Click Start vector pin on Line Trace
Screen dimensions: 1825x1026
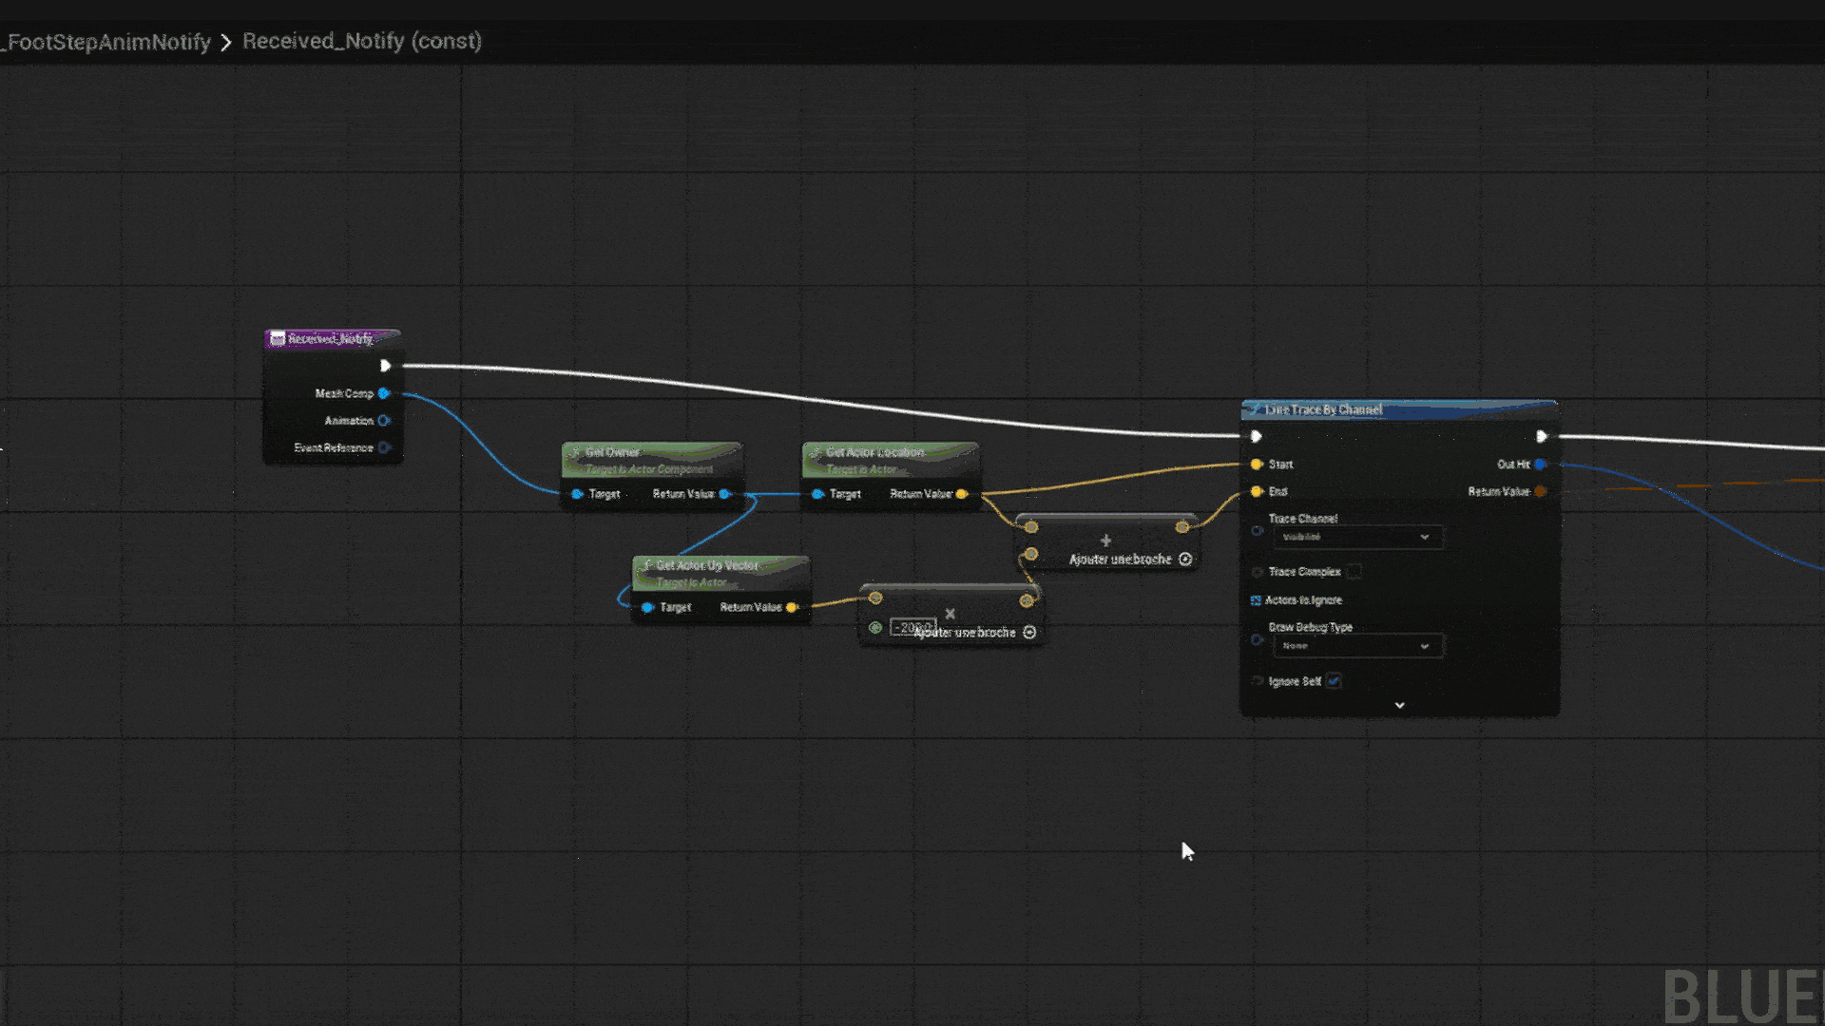pos(1257,465)
